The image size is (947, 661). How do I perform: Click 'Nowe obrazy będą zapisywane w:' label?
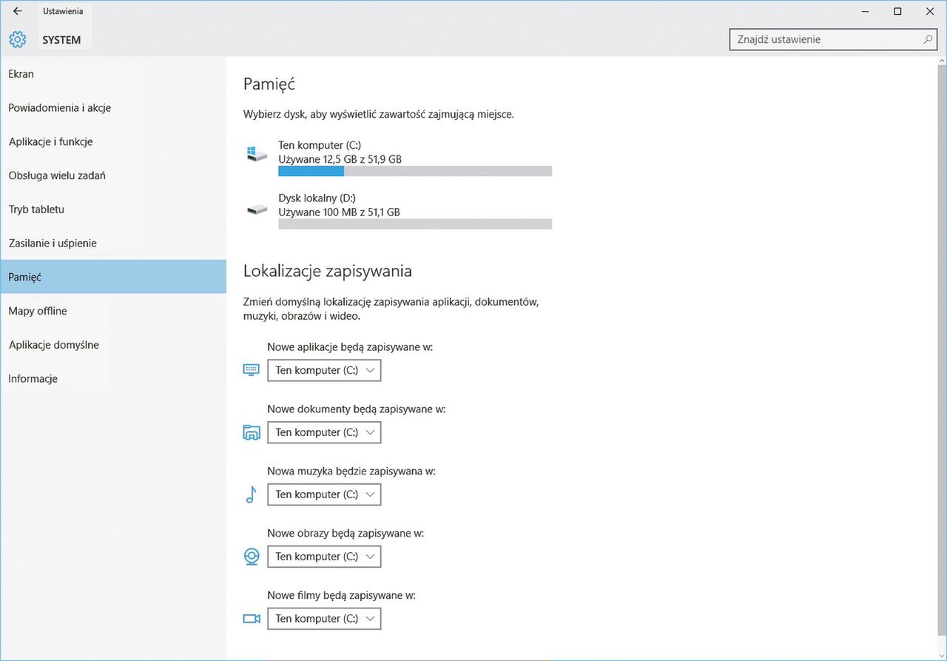coord(346,533)
